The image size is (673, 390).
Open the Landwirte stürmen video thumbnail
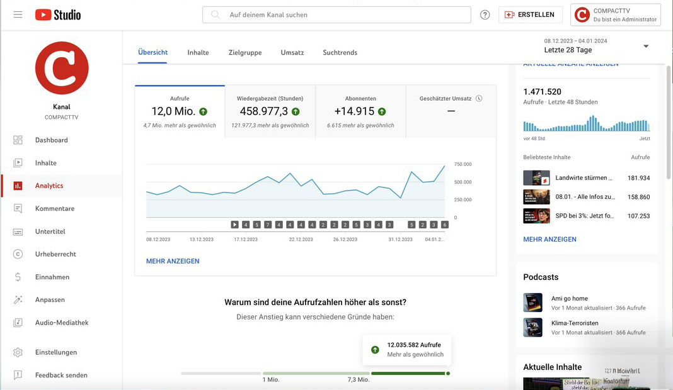(x=536, y=178)
